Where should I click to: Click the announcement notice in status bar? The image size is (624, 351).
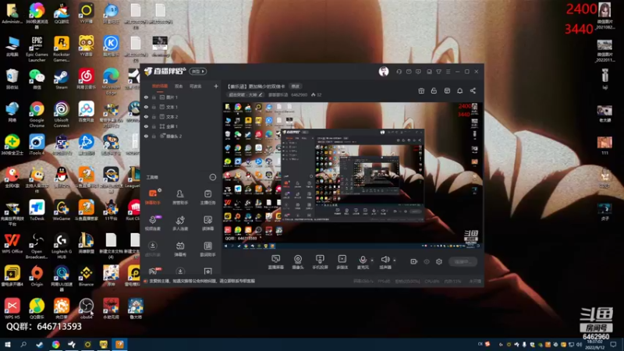point(202,281)
